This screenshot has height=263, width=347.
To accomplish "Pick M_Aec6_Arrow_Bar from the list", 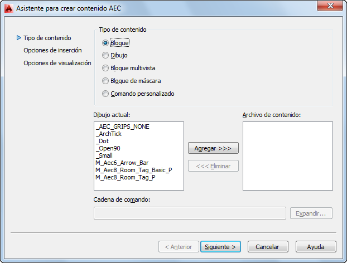I will [x=122, y=163].
